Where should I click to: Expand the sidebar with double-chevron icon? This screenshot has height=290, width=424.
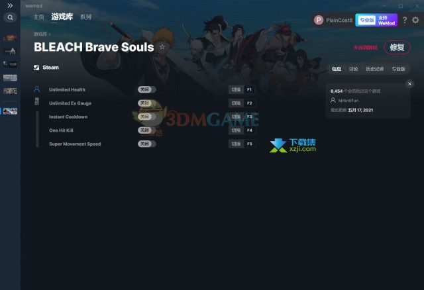pos(10,5)
